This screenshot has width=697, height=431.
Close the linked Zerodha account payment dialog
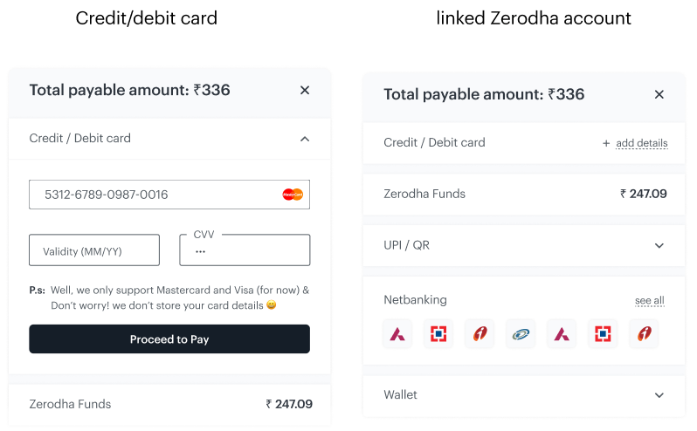pos(659,94)
